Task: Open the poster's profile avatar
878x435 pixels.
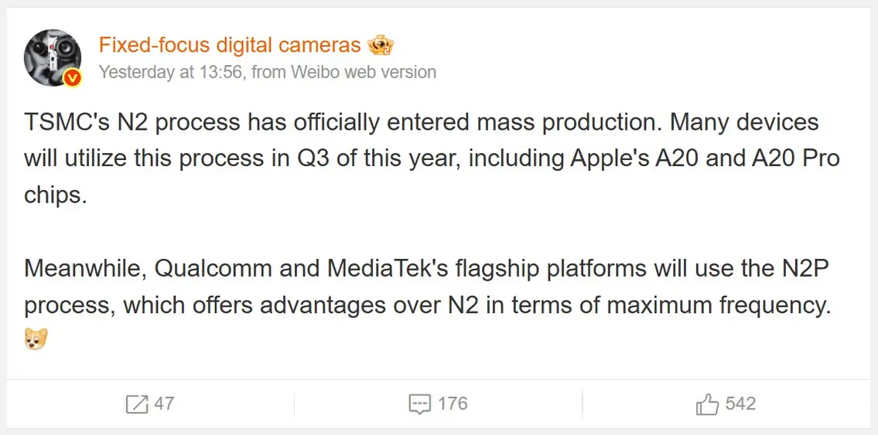Action: (53, 58)
